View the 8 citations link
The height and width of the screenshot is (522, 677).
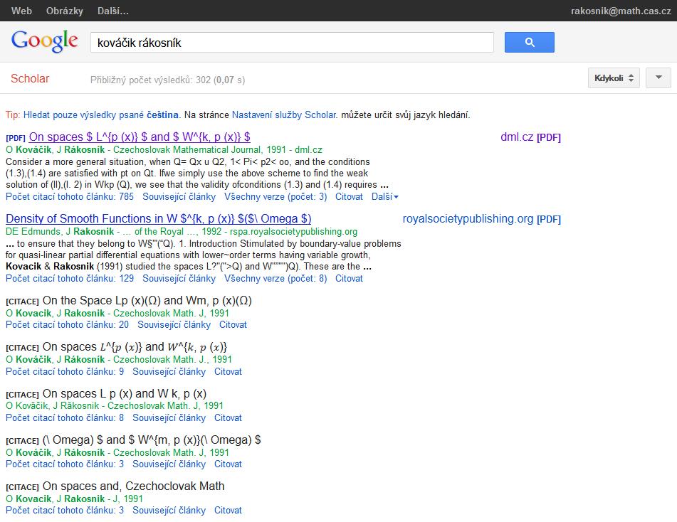click(x=65, y=417)
